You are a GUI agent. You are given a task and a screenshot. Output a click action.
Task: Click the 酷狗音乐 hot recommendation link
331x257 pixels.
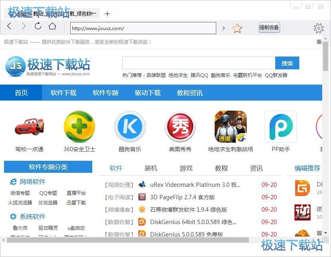coord(221,75)
